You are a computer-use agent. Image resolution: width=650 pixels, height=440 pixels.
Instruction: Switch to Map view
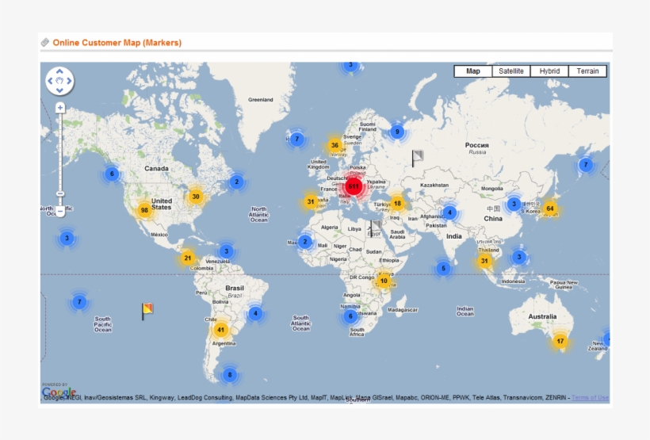point(473,71)
